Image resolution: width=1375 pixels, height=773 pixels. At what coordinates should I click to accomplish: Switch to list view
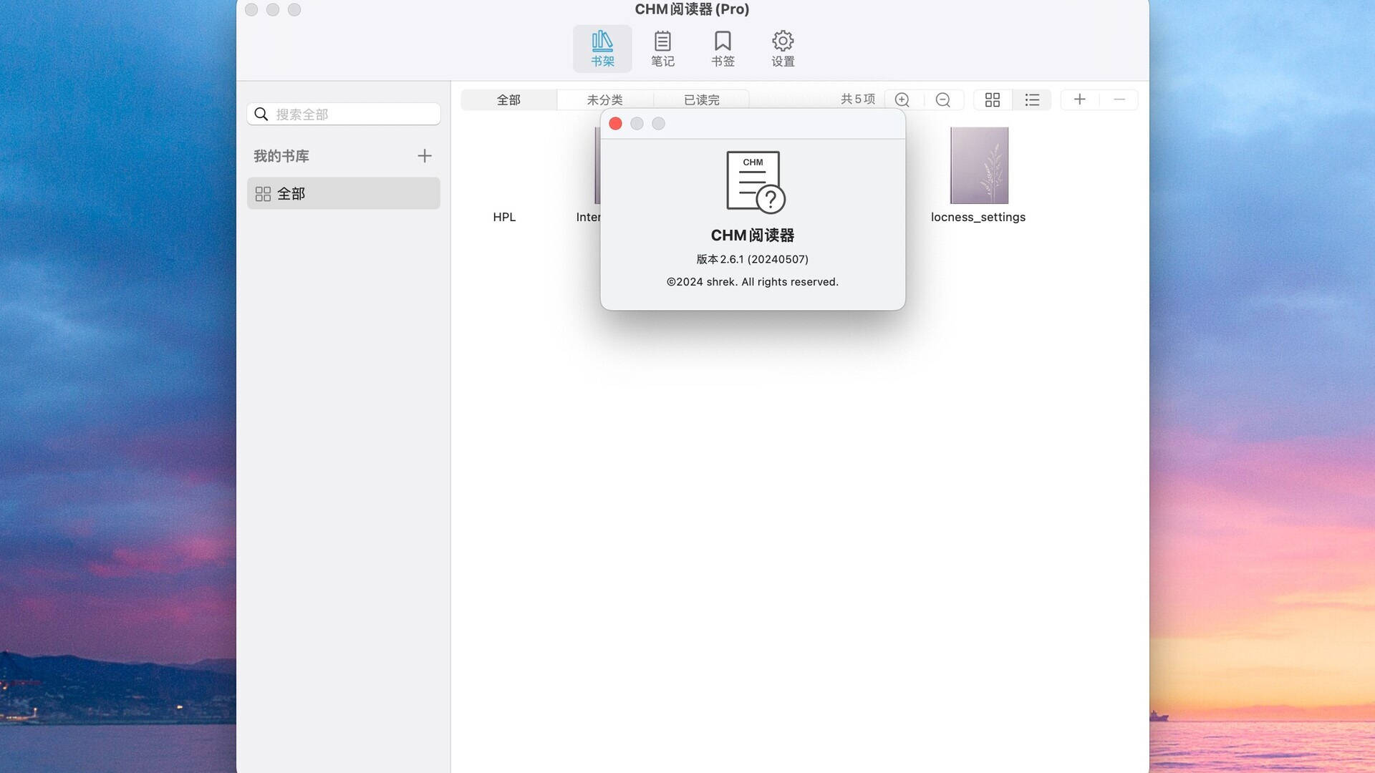pos(1032,99)
